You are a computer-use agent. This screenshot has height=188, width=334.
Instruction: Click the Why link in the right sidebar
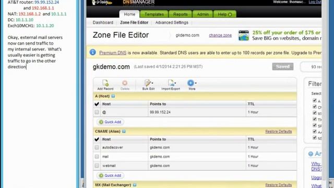(316, 164)
